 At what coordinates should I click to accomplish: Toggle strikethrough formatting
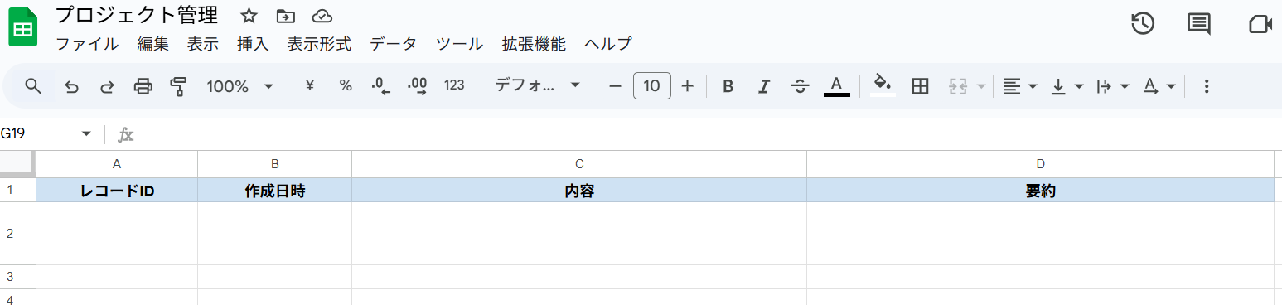coord(800,86)
